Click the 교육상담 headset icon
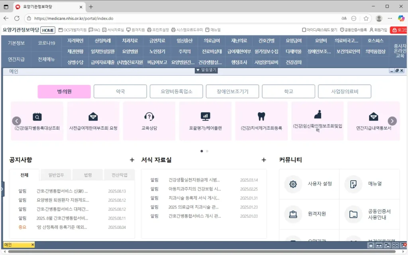Screen dimensions: 408x255 point(149,117)
